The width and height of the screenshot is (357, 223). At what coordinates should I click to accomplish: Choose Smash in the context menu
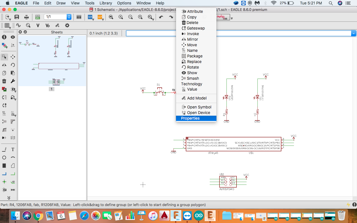[196, 78]
